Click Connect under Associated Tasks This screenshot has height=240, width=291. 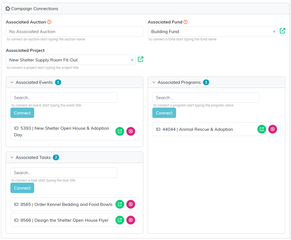(22, 188)
